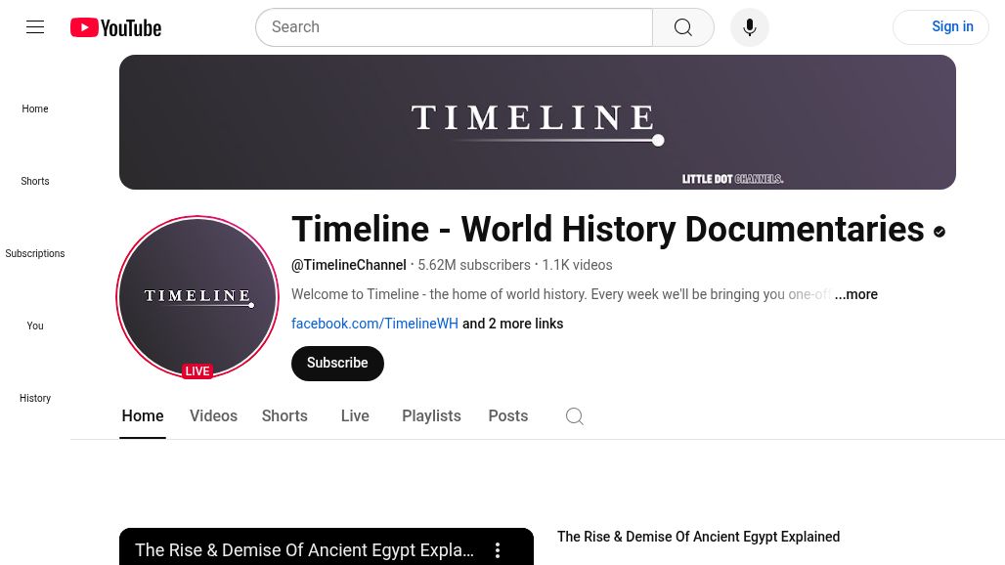Click the channel title heading

(x=608, y=230)
